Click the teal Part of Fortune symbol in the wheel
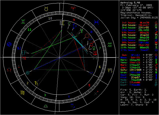Viewport: 159px width, 115px height. (28, 73)
